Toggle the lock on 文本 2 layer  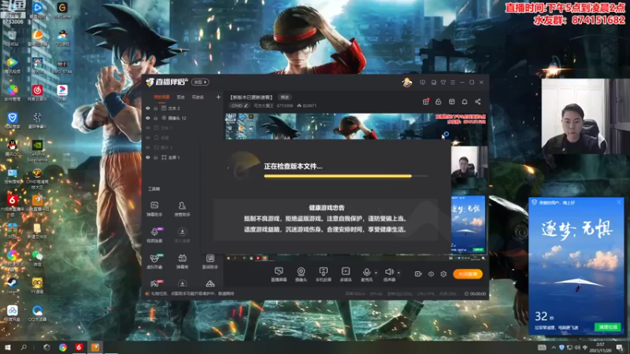[x=155, y=109]
